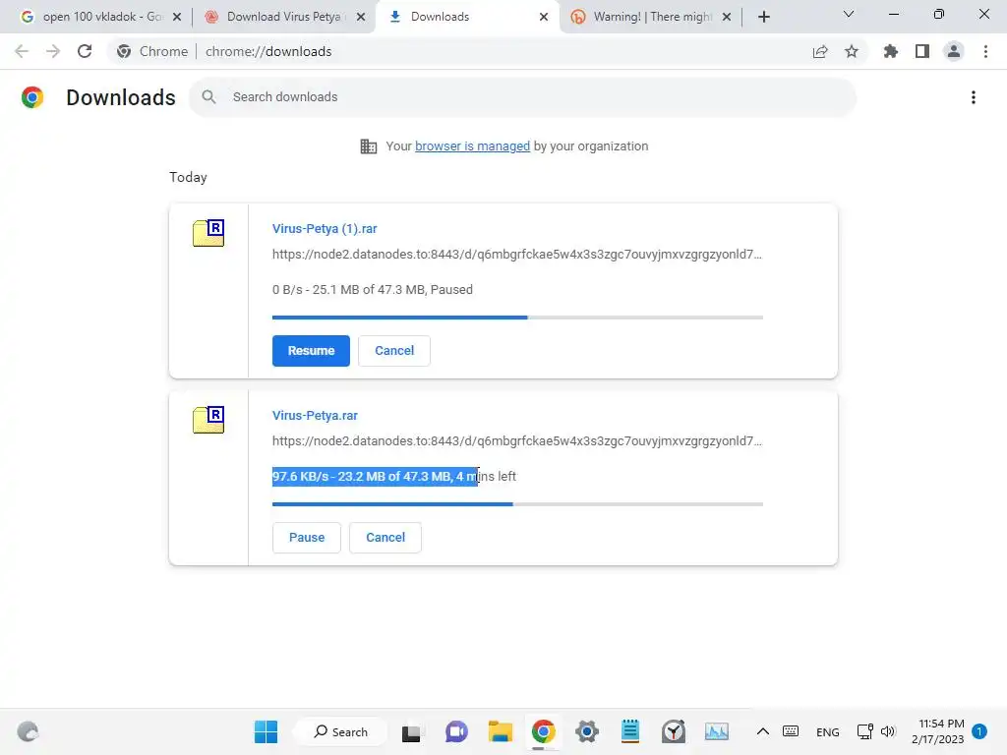
Task: Pause the Virus-Petya.rar download
Action: (x=307, y=538)
